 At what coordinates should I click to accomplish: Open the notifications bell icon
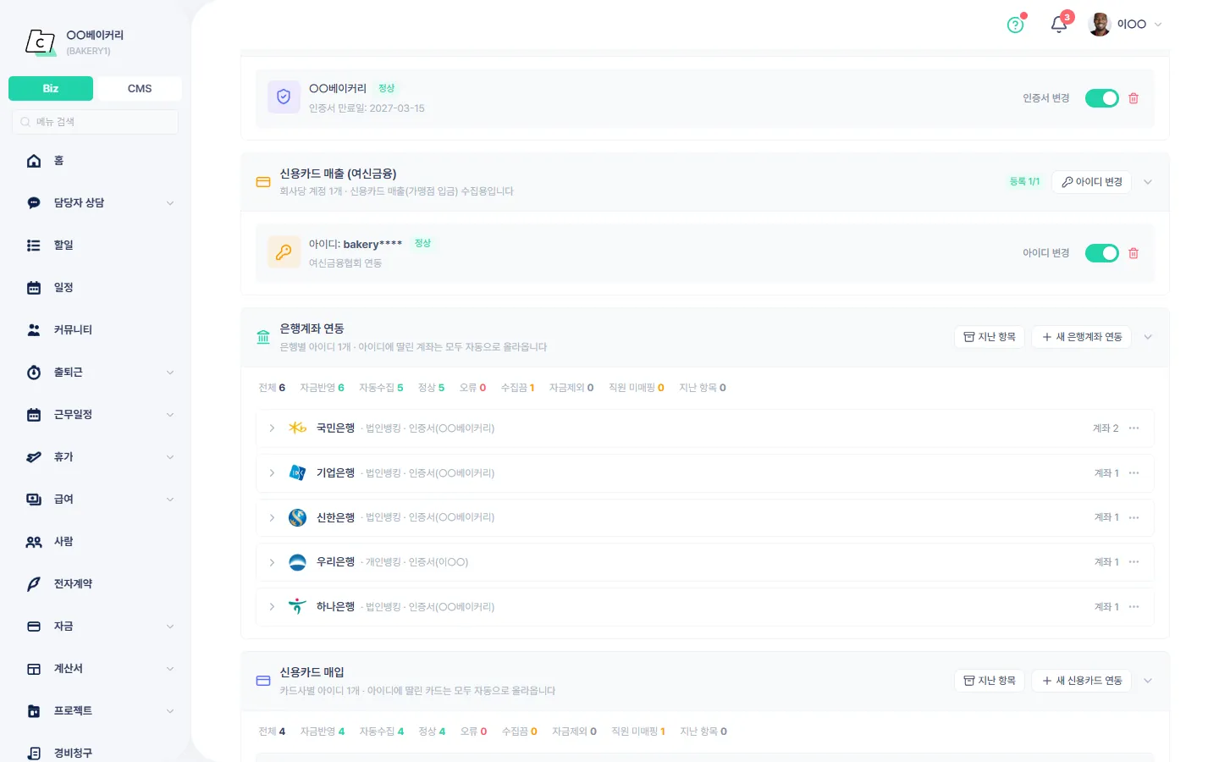(1059, 24)
